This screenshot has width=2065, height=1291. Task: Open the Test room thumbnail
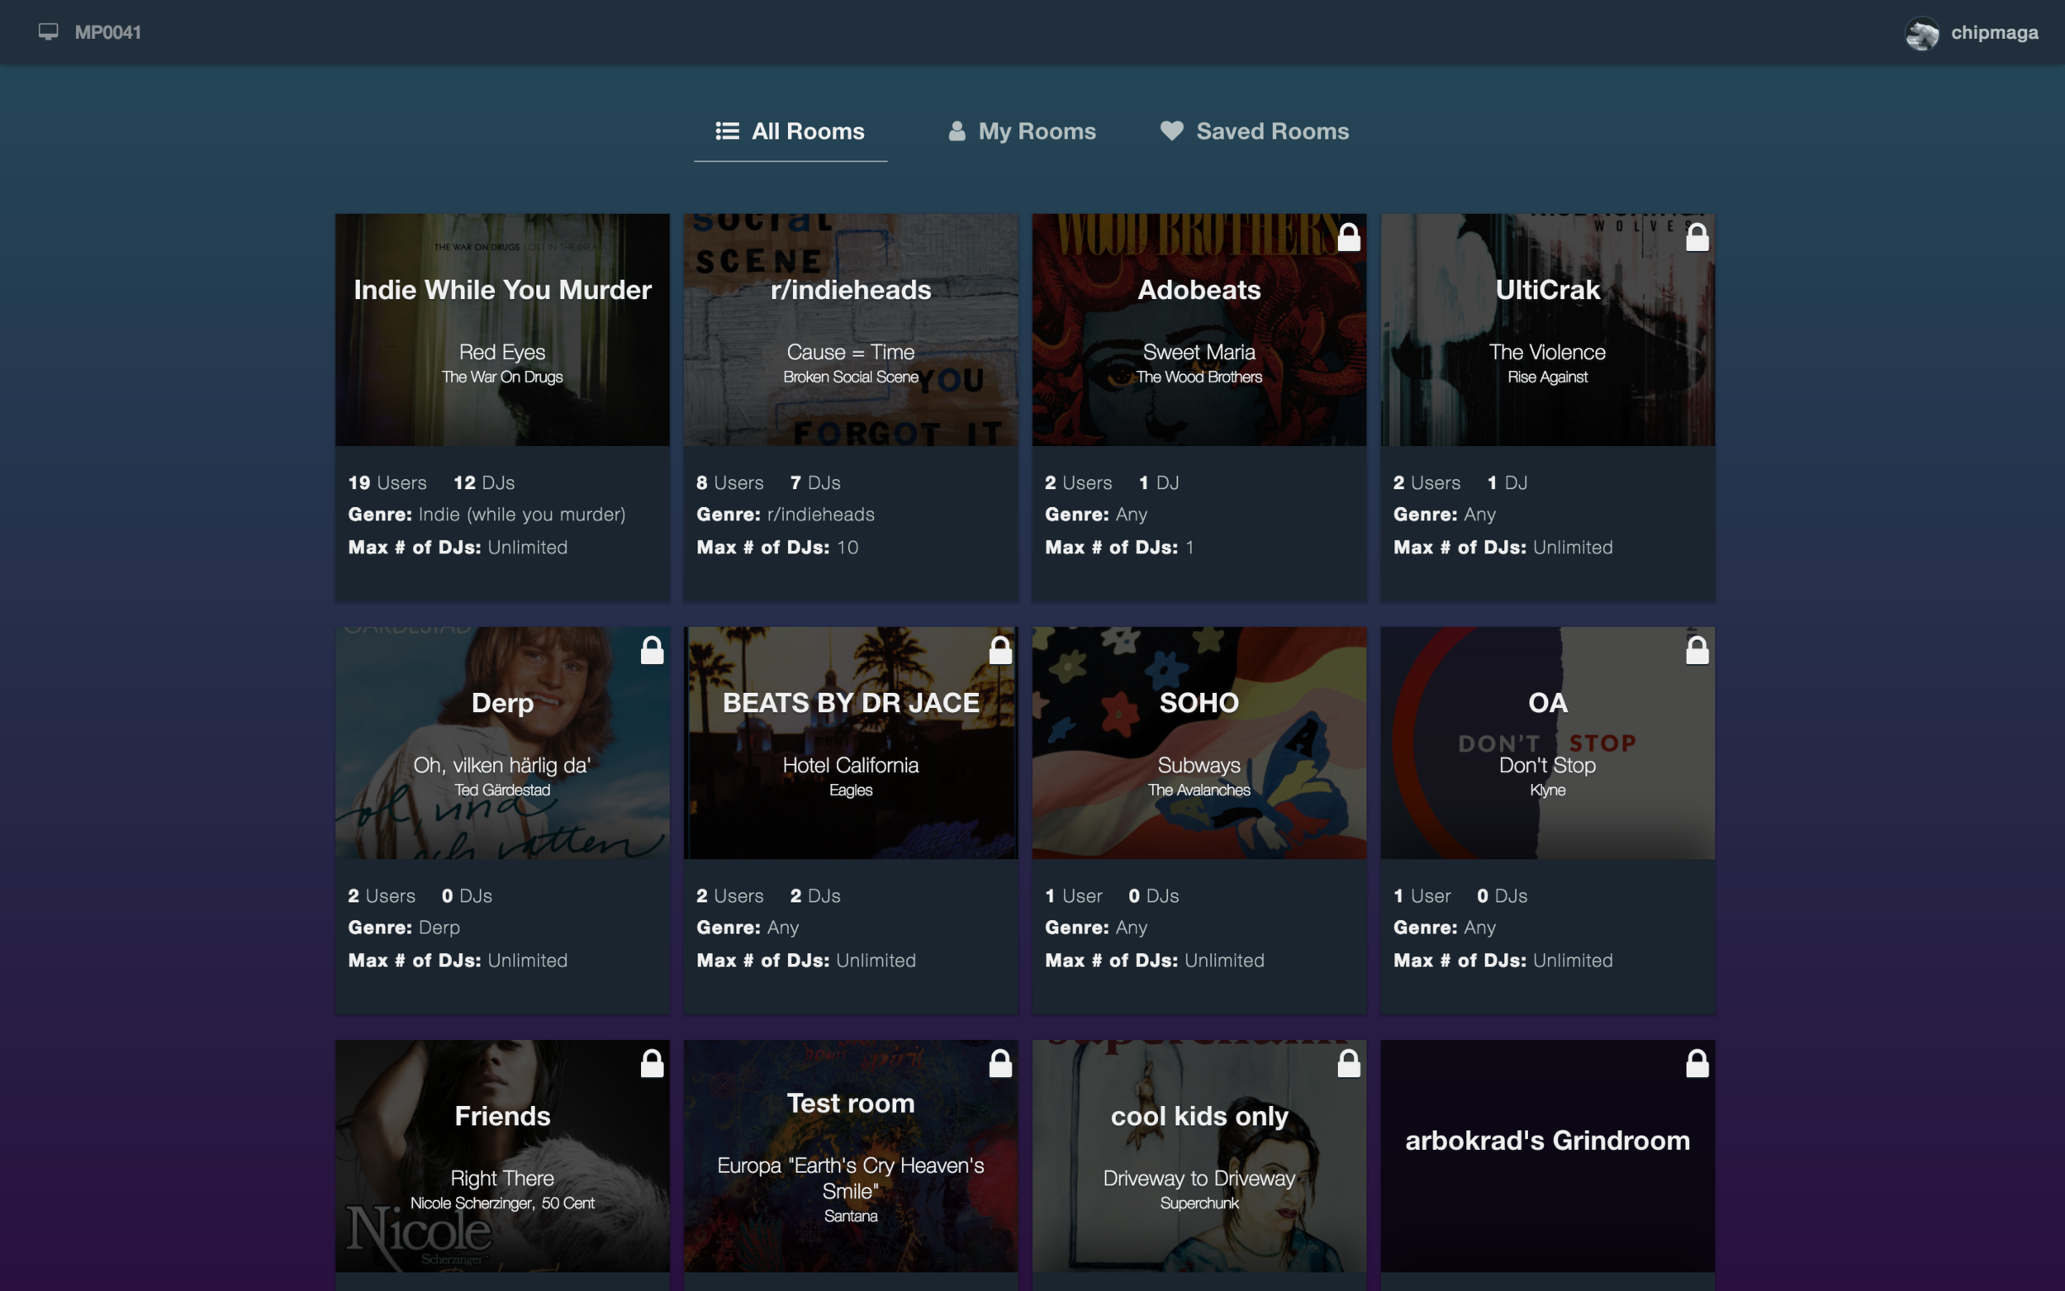(x=850, y=1156)
